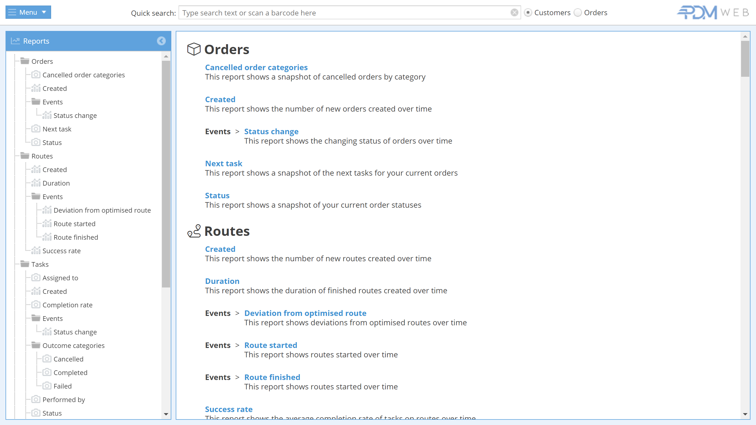The width and height of the screenshot is (756, 425).
Task: Open the Created report link under Routes heading
Action: (x=220, y=249)
